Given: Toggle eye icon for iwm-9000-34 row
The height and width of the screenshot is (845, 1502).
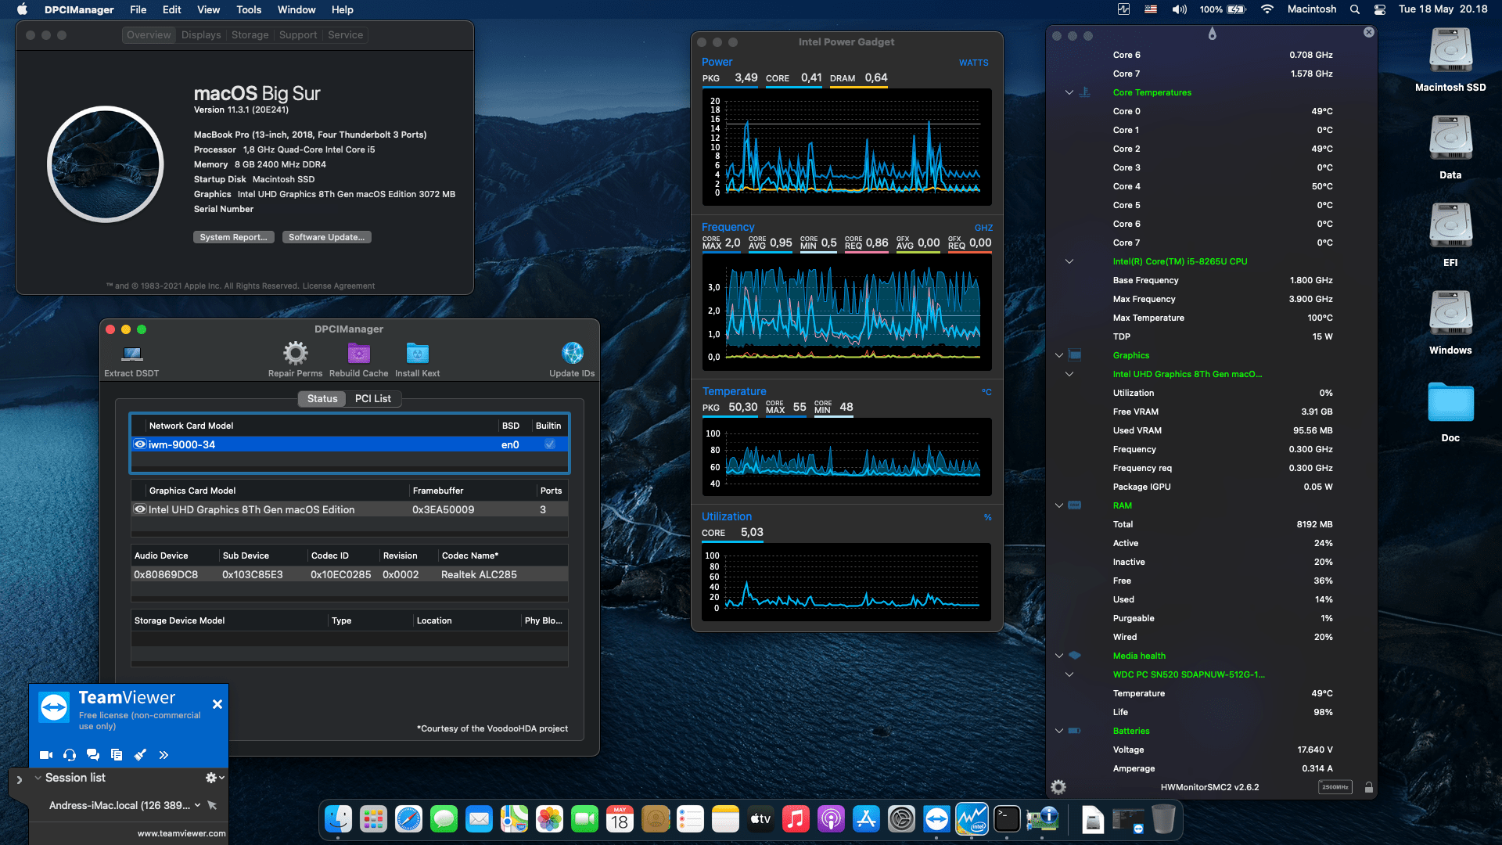Looking at the screenshot, I should (140, 444).
